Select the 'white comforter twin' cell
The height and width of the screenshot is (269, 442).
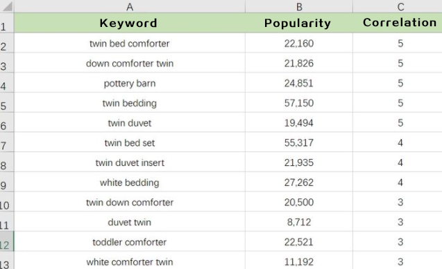(130, 261)
